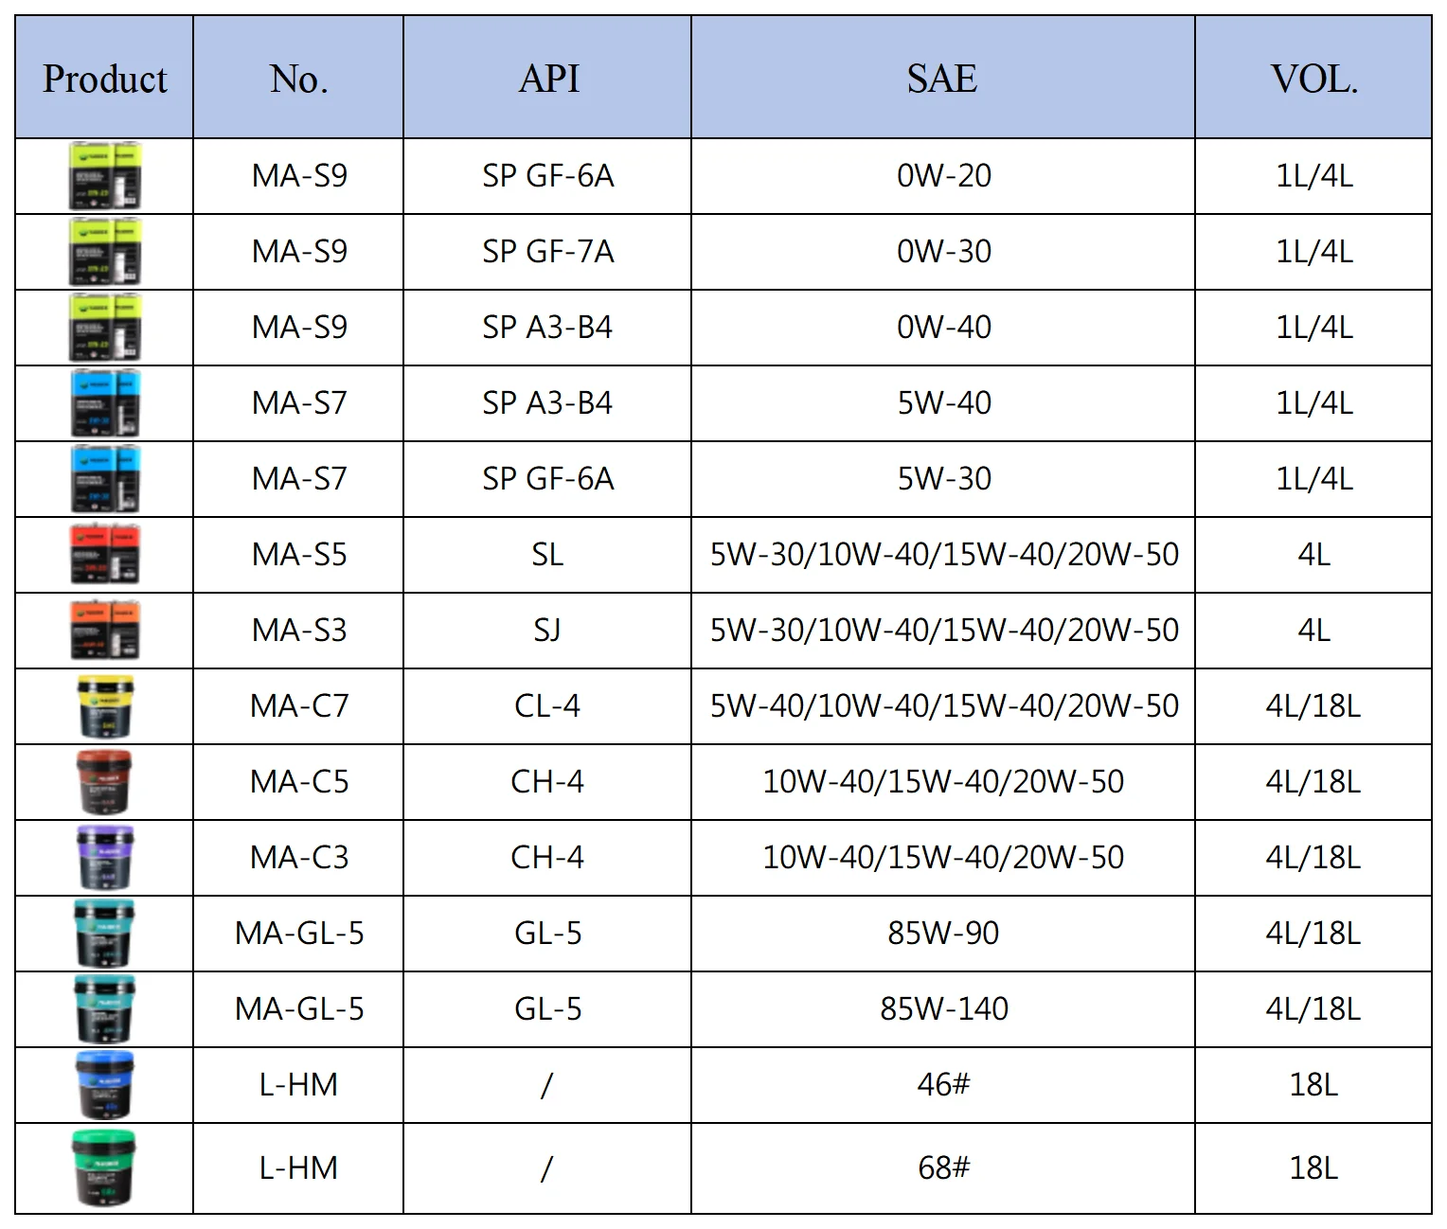This screenshot has height=1229, width=1447.
Task: Click the blue can image beside 5W-40
Action: (104, 403)
